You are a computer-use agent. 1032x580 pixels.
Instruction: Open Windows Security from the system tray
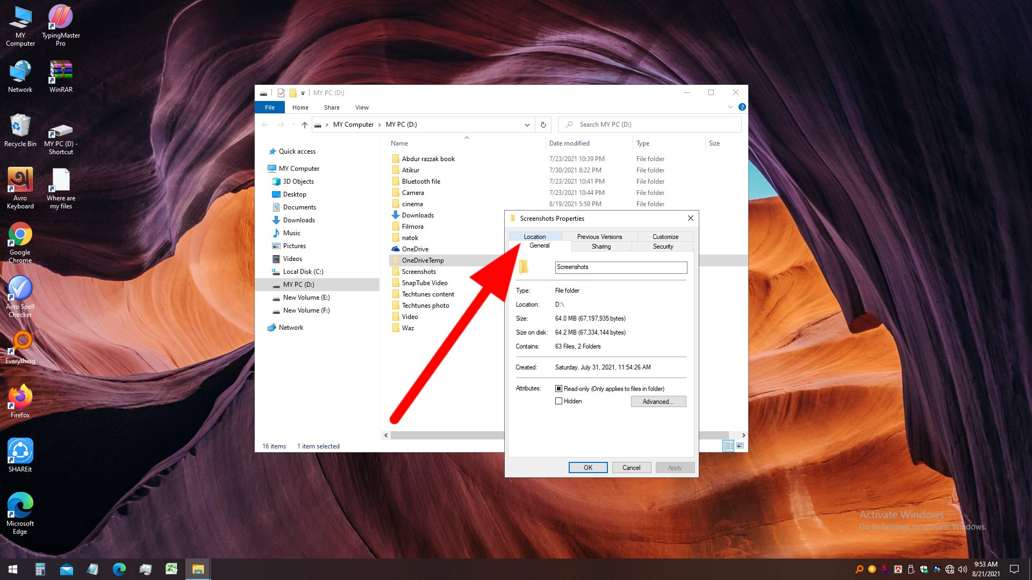coord(924,569)
